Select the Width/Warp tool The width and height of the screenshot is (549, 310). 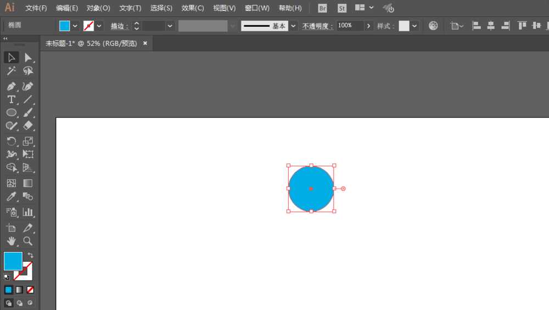(11, 154)
